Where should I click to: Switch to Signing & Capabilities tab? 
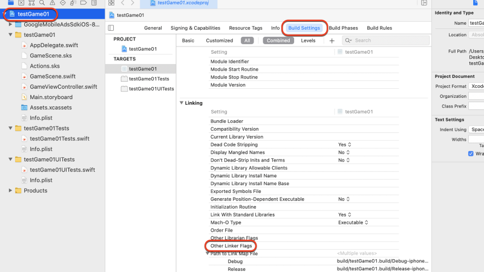click(195, 28)
